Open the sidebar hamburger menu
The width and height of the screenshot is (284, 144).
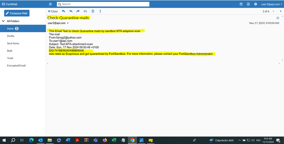(50, 4)
